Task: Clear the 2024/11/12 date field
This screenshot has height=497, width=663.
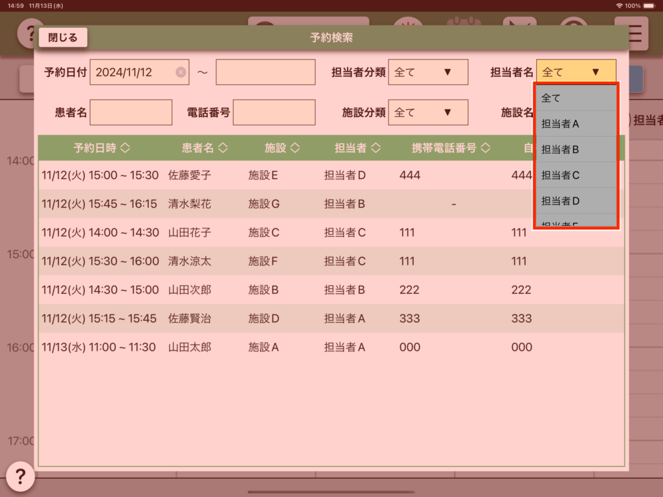Action: 181,72
